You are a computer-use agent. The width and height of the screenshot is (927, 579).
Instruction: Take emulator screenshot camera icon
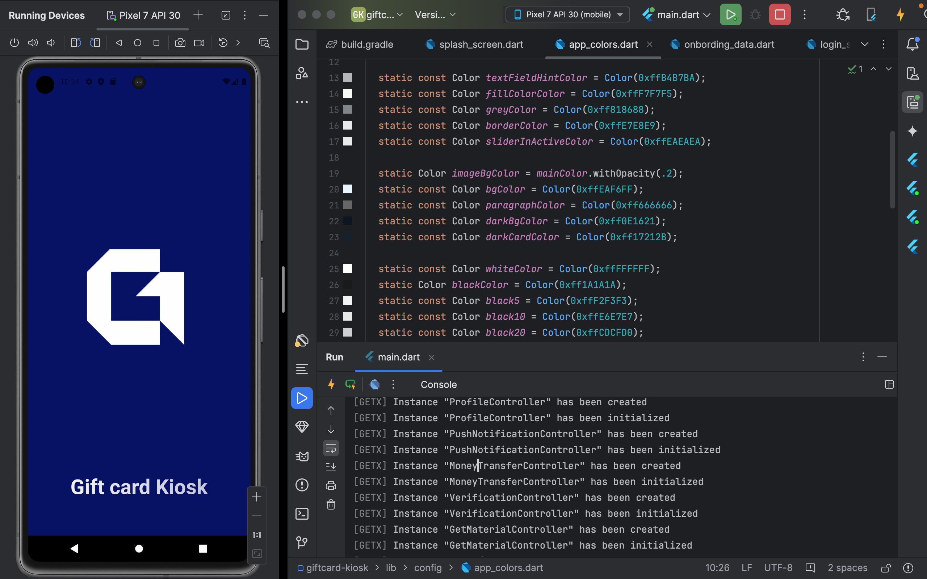click(x=180, y=43)
